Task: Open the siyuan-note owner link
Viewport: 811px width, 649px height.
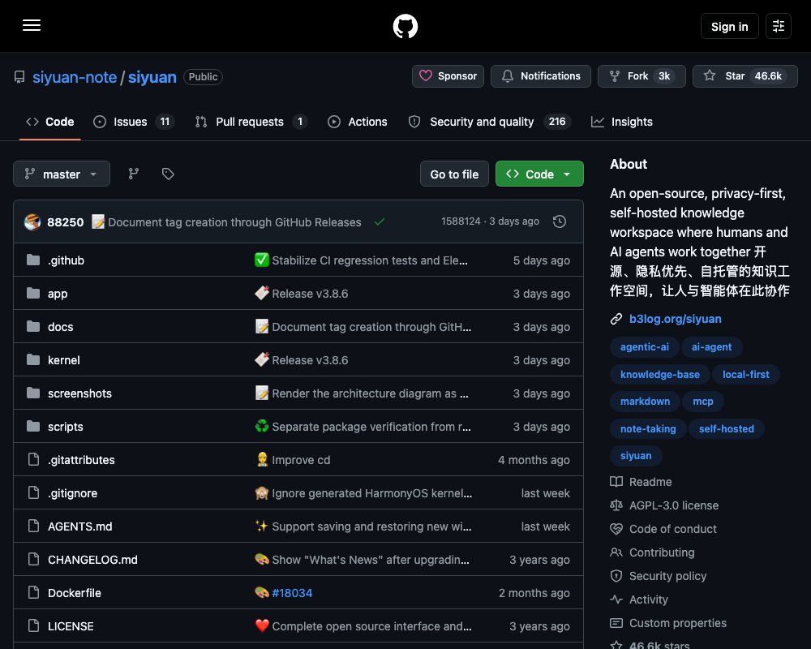Action: (x=75, y=77)
